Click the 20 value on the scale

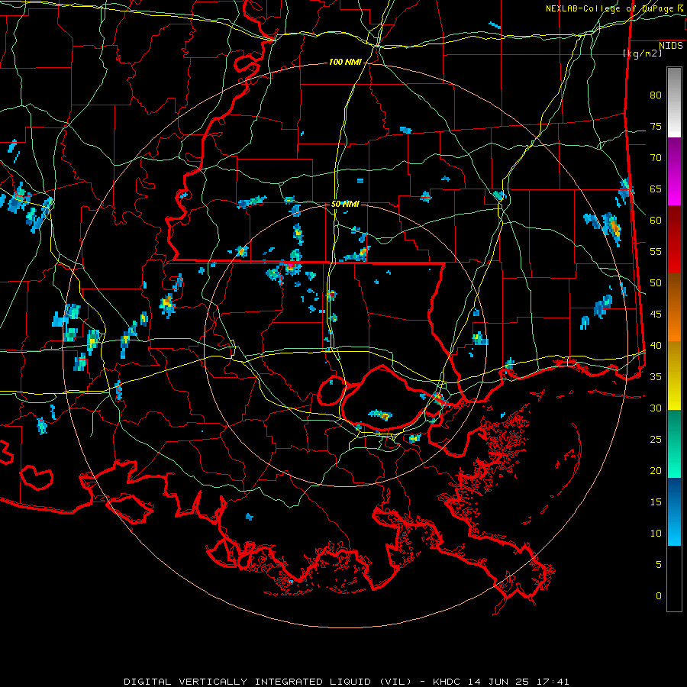(656, 471)
